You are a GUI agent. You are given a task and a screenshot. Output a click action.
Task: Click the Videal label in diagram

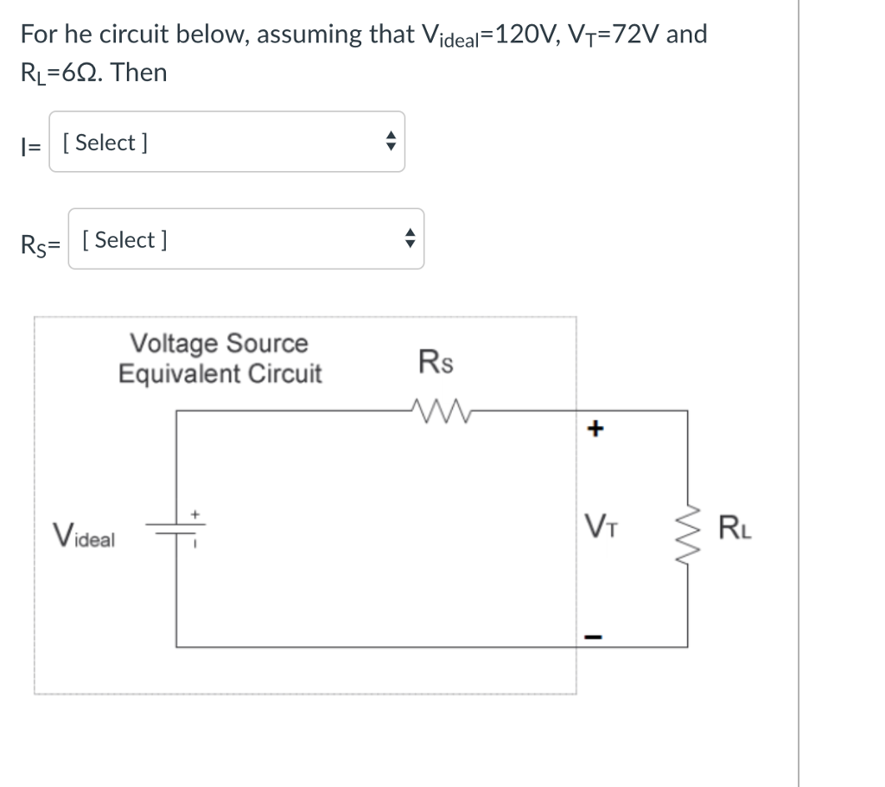[x=84, y=535]
